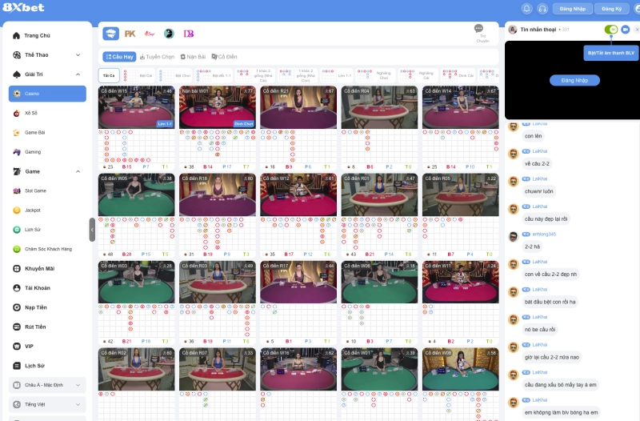The height and width of the screenshot is (421, 640).
Task: Collapse the Game sidebar chevron
Action: 78,171
